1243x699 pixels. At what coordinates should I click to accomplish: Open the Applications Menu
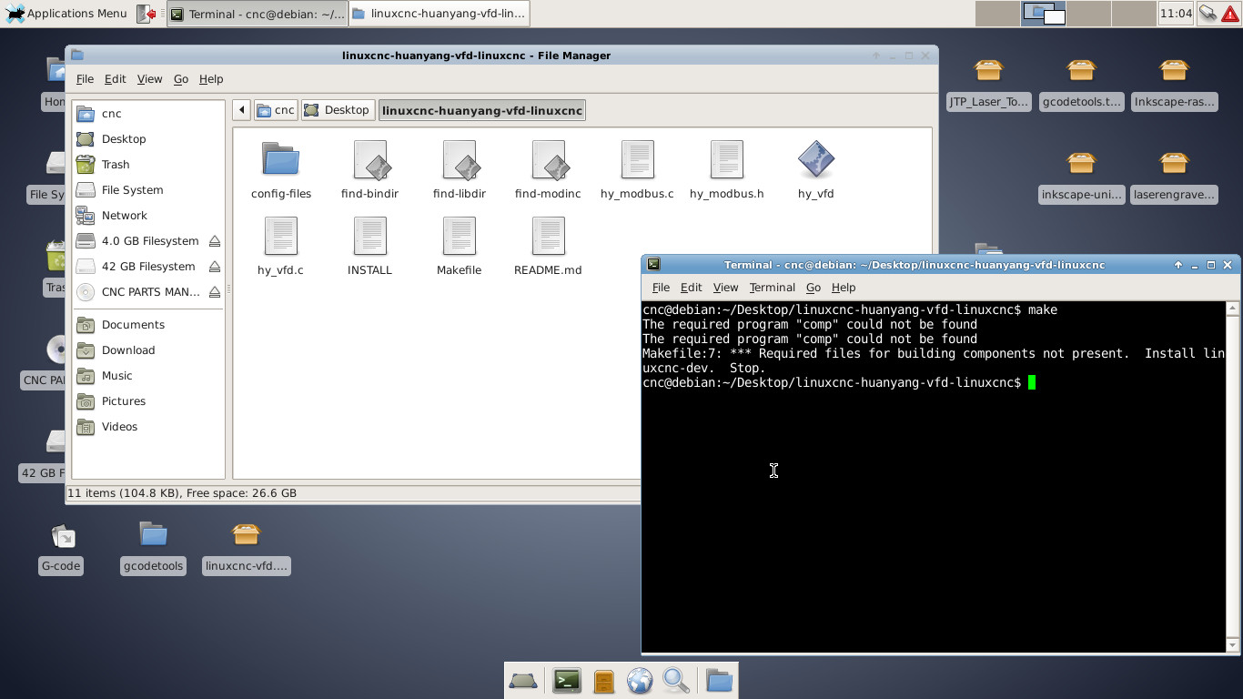[66, 14]
